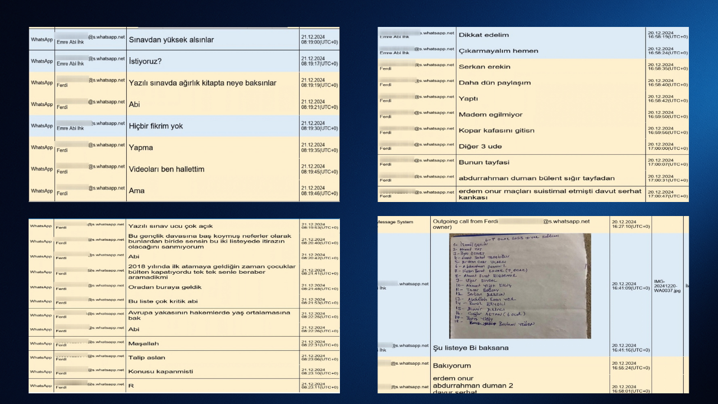The image size is (718, 404).
Task: Click message "Konusu kapanmisti"
Action: point(160,371)
